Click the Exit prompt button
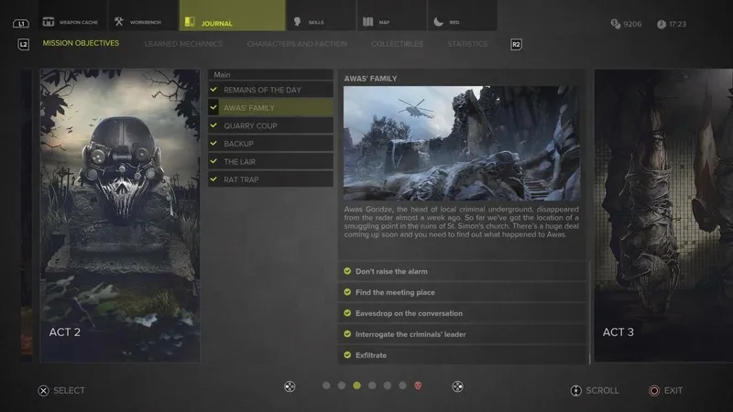Screen dimensions: 733x412 coord(666,391)
